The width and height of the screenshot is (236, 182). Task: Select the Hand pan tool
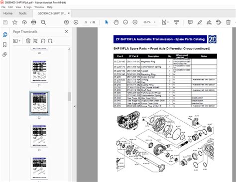[116, 22]
